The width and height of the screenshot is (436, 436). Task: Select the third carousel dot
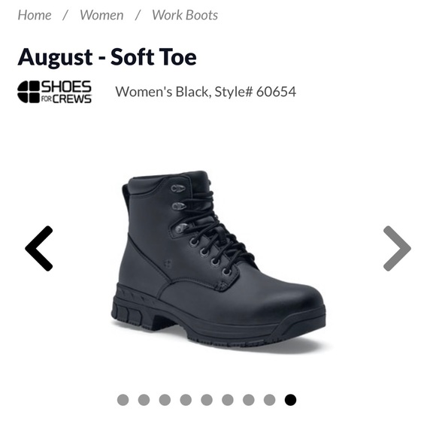coord(165,400)
